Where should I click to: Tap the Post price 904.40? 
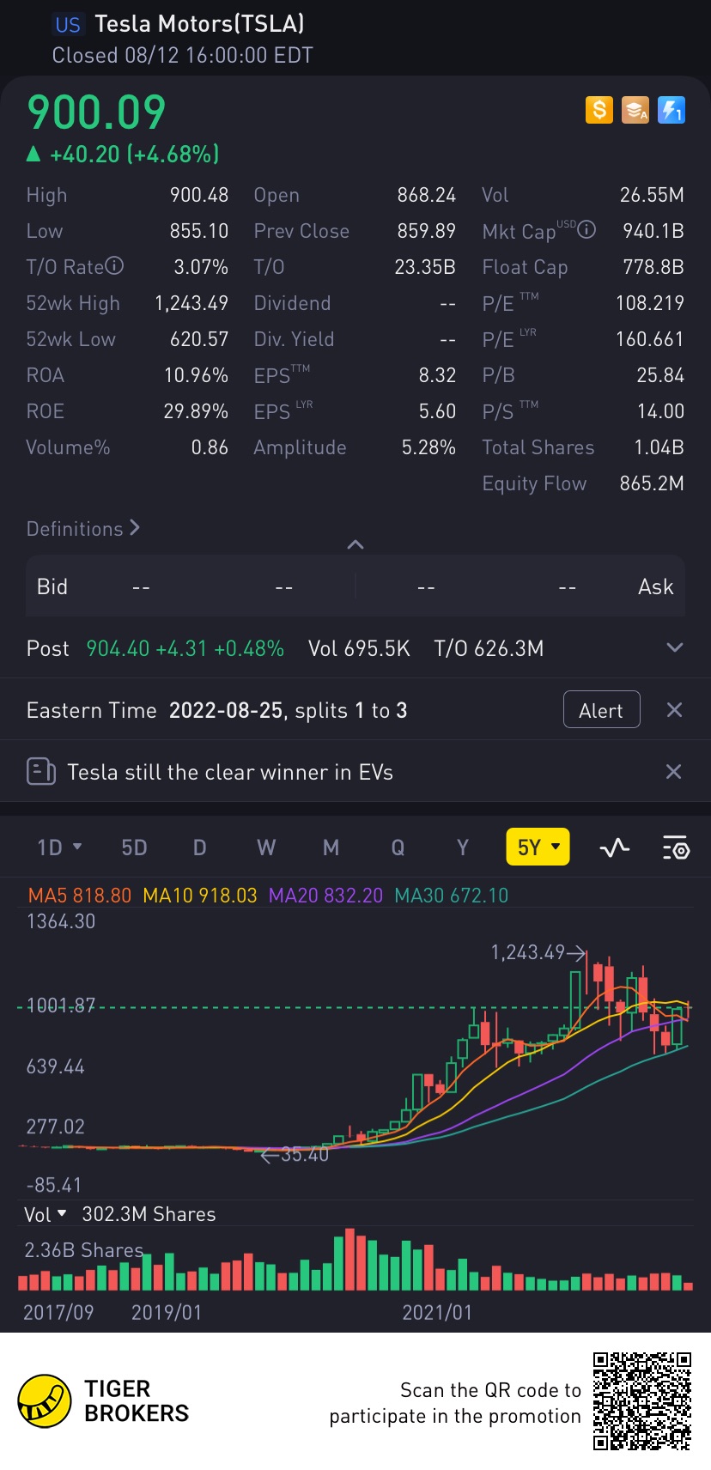tap(118, 648)
